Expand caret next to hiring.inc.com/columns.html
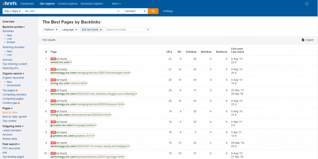The width and height of the screenshot is (318, 159). pyautogui.click(x=87, y=83)
